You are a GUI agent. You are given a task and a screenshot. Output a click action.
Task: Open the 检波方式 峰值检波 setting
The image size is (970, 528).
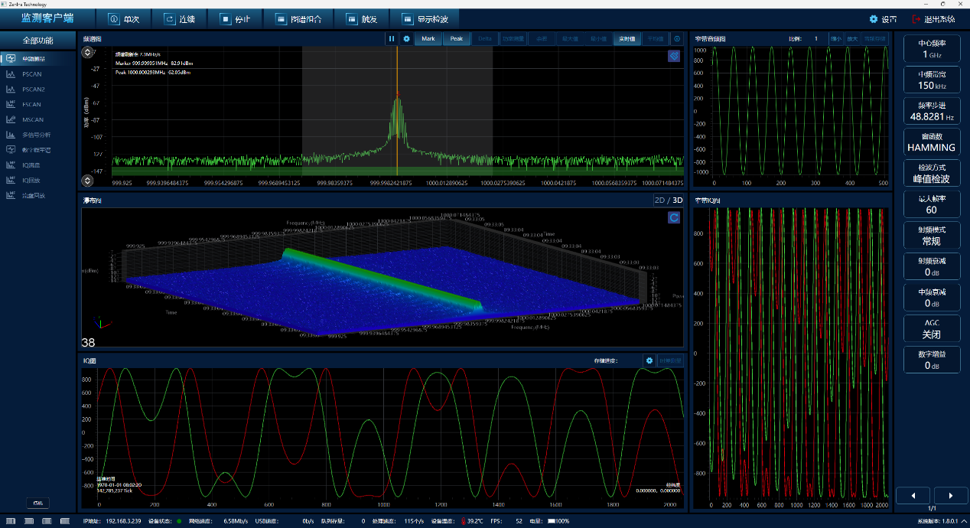[931, 173]
